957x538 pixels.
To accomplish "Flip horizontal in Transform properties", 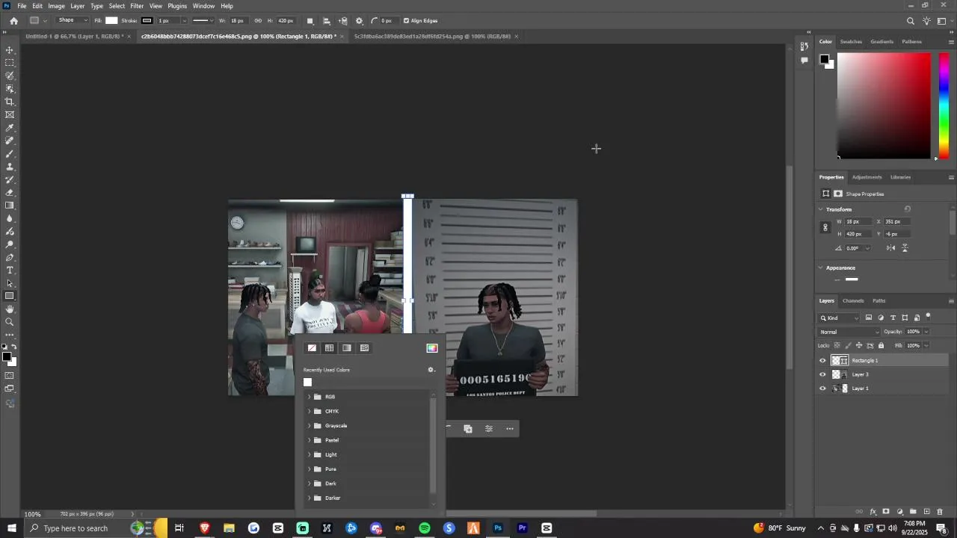I will [890, 248].
